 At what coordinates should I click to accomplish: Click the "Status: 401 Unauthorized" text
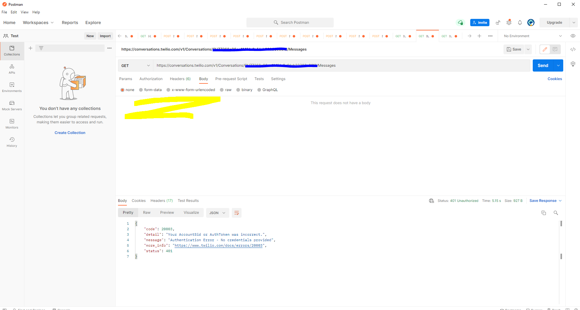(x=458, y=201)
